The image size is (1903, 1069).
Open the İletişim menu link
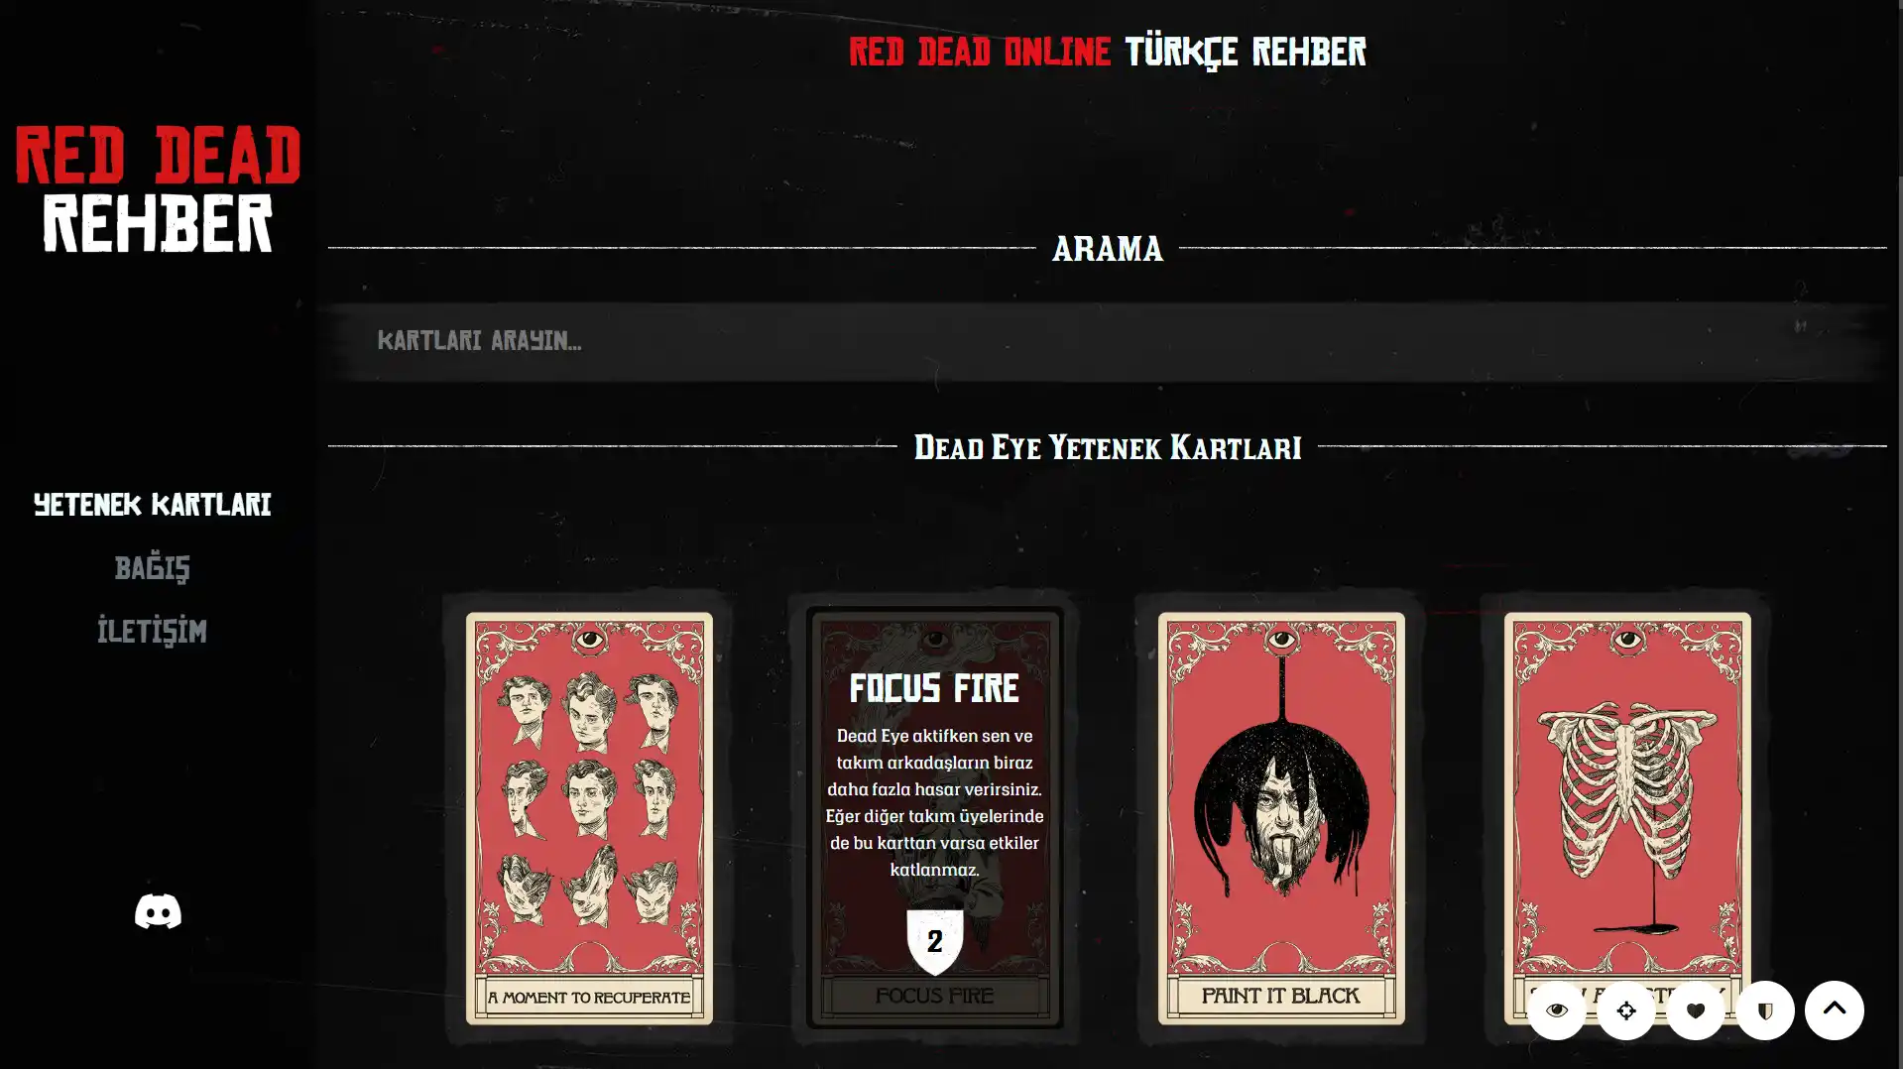pyautogui.click(x=152, y=631)
